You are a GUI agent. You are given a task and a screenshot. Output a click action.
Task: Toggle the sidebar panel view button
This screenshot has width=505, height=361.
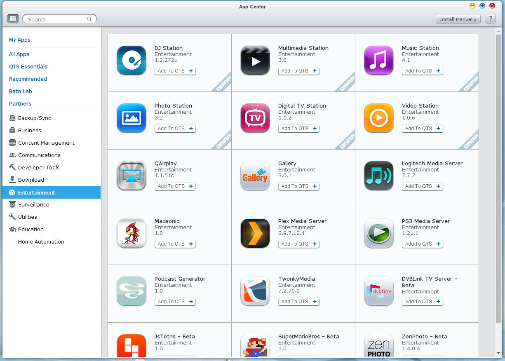coord(13,19)
